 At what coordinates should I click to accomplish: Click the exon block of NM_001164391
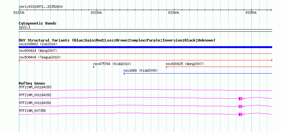click(240, 106)
